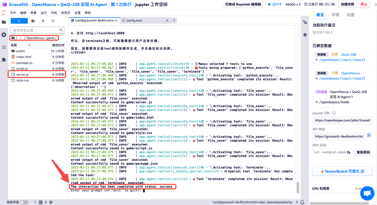
Task: Click the 复制密码 button
Action: 363,152
